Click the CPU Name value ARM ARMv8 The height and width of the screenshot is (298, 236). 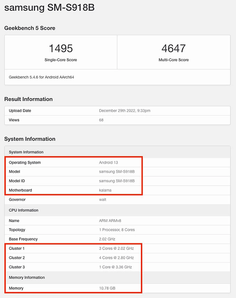[x=110, y=221]
